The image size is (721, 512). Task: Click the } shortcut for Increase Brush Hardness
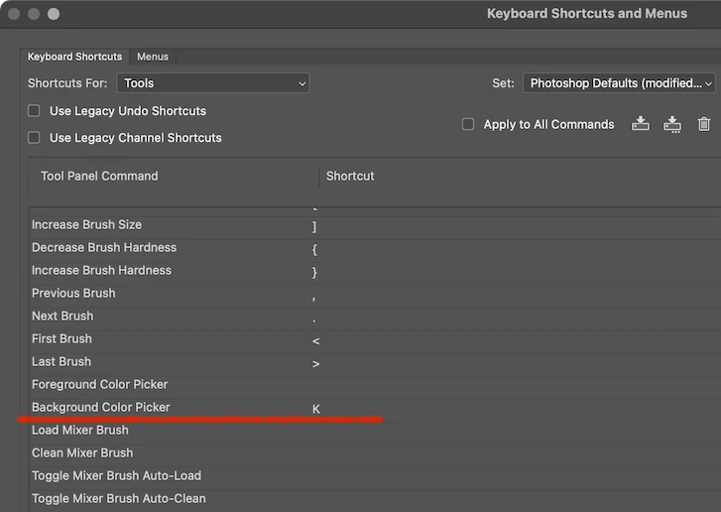314,272
